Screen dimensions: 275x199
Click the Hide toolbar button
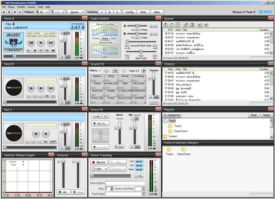(143, 12)
